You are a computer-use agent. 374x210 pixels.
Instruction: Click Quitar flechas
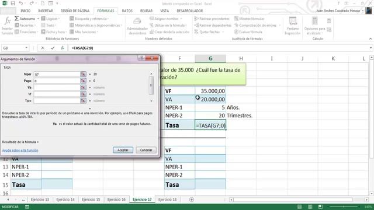(x=209, y=32)
